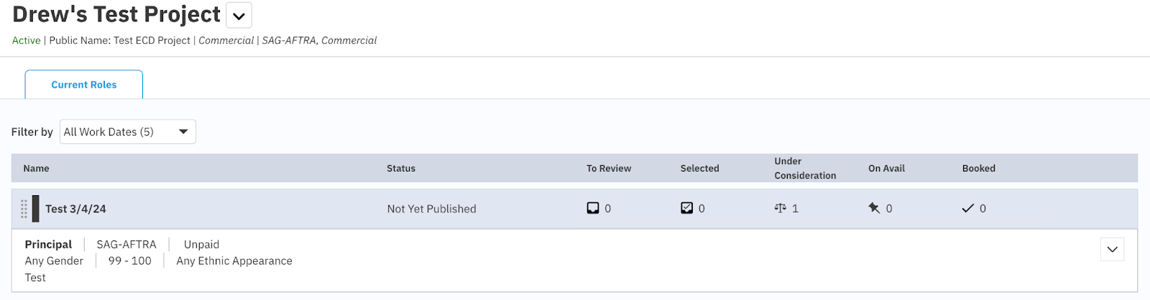The height and width of the screenshot is (300, 1150).
Task: Open the project title dropdown arrow
Action: (239, 15)
